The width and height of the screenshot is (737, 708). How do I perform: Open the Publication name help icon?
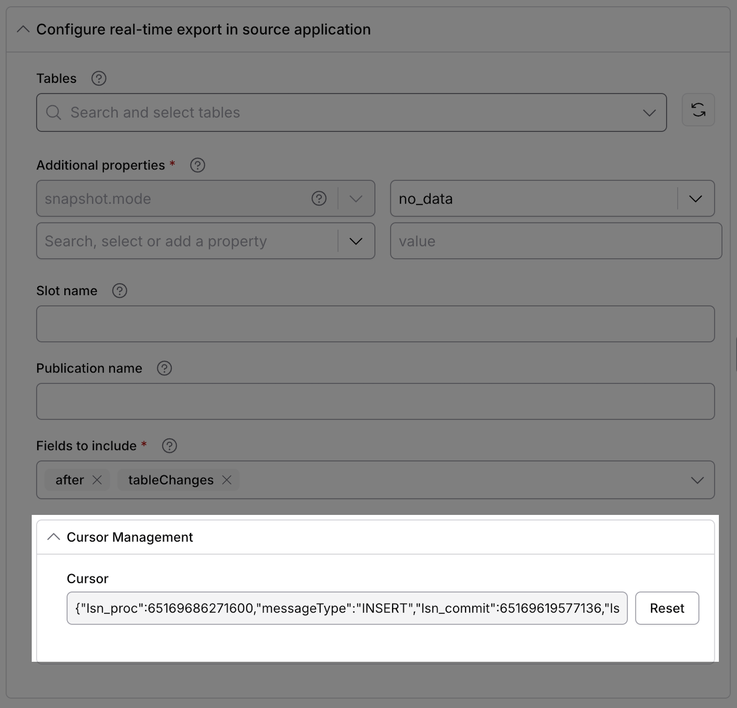point(165,368)
